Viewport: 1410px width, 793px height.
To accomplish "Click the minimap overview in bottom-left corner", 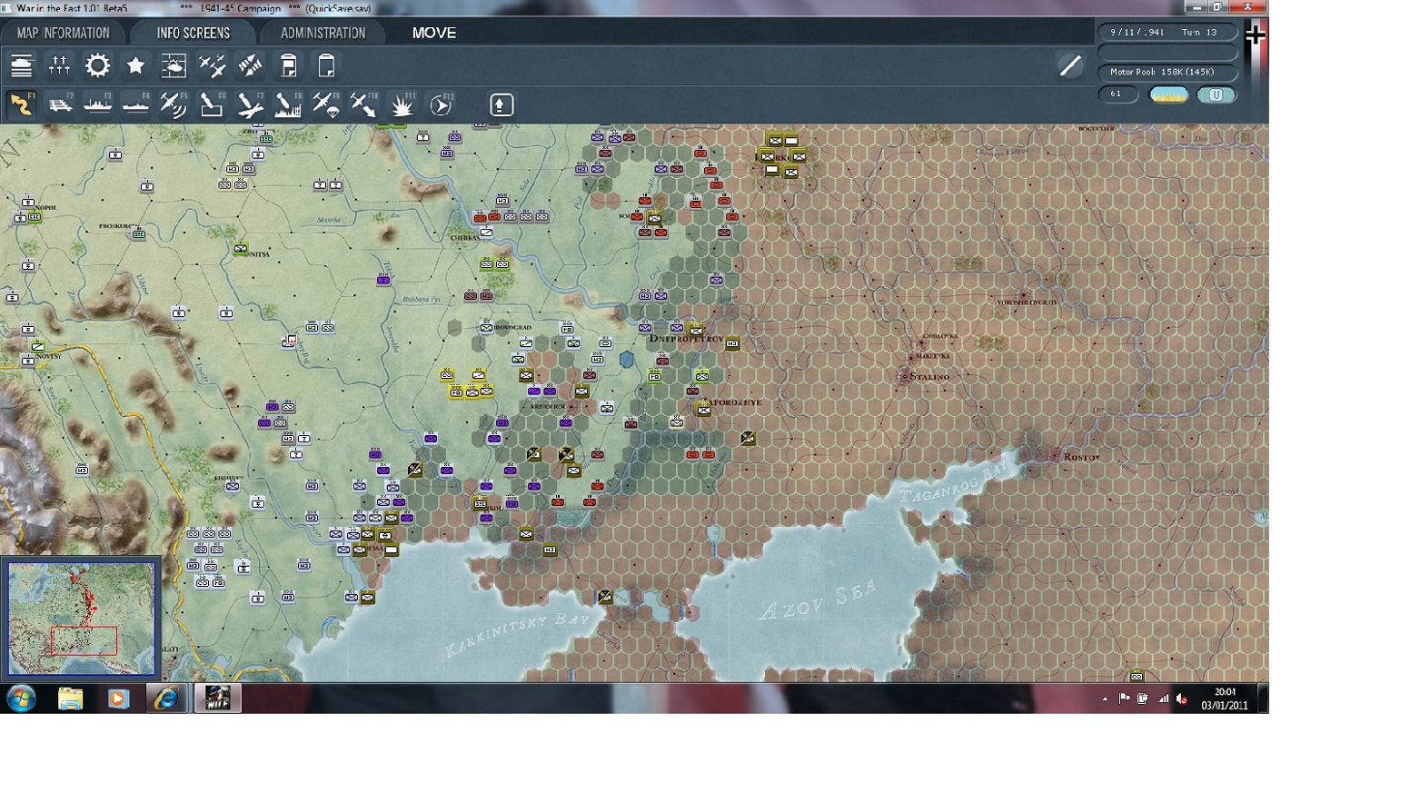I will [x=82, y=619].
